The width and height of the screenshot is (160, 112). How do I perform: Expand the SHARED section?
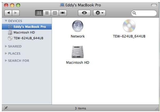[x=6, y=46]
